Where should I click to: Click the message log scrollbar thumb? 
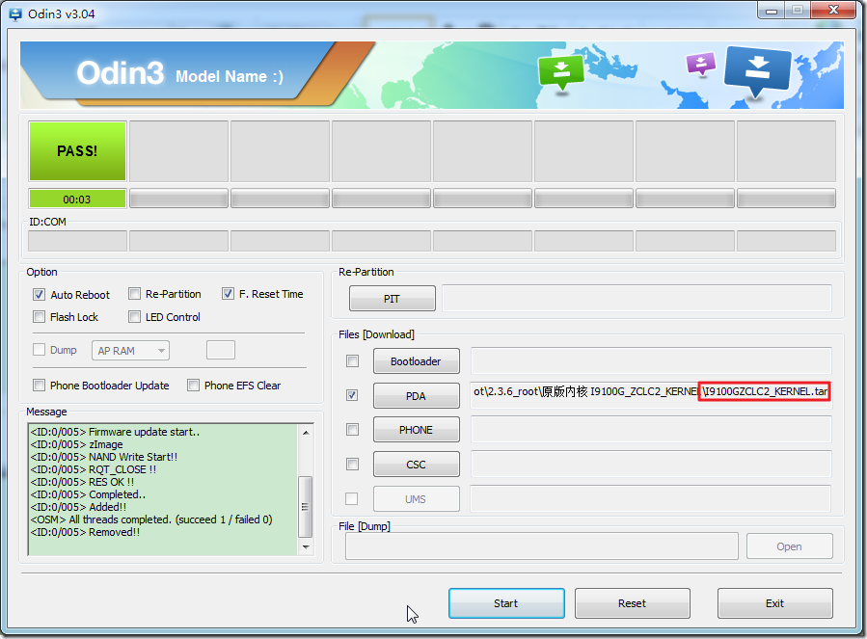306,506
